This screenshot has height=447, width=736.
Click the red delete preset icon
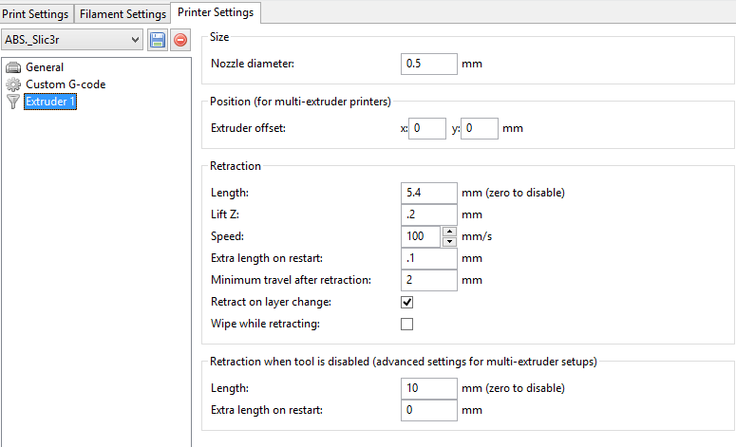point(179,40)
